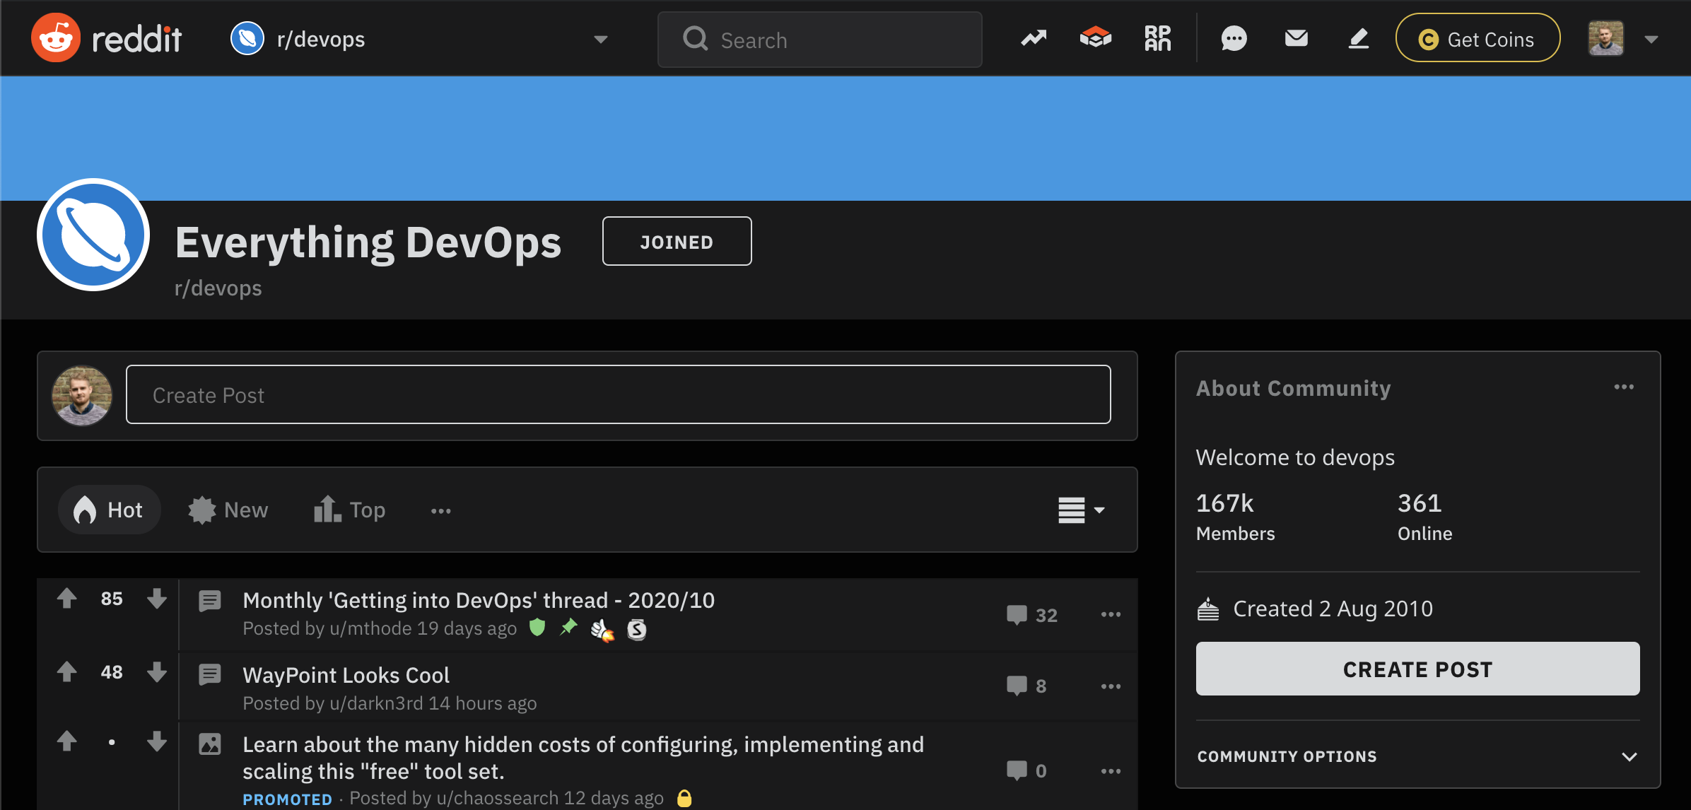
Task: Expand the r/devops community selector dropdown
Action: pos(600,40)
